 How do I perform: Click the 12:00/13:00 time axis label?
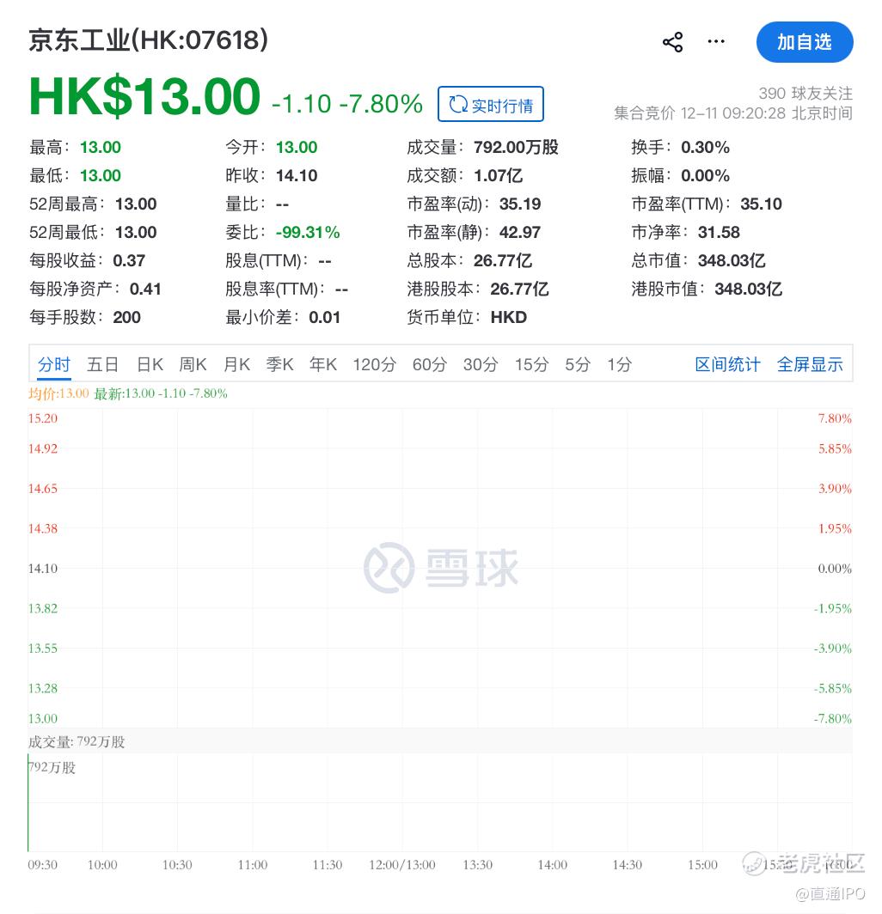[x=402, y=865]
